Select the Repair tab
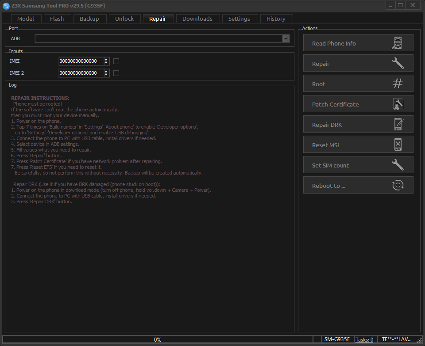 click(158, 19)
